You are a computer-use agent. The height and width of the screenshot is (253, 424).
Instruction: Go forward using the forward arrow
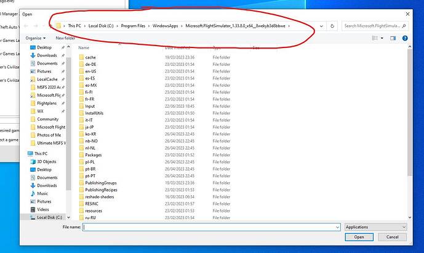36,26
